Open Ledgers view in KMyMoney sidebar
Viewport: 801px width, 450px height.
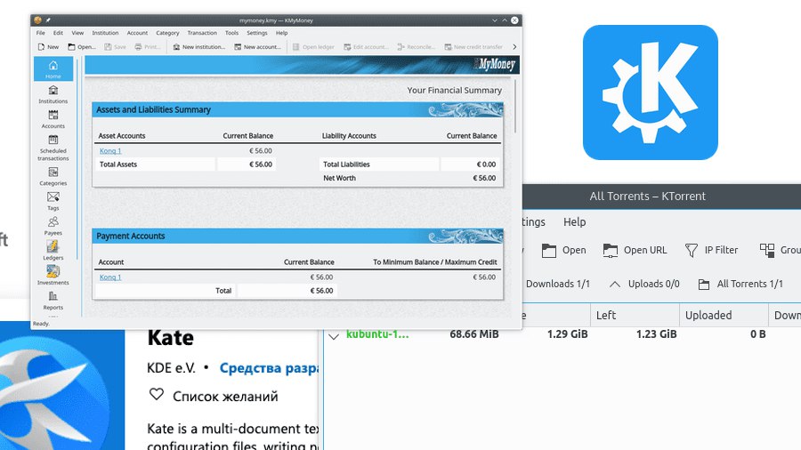point(53,251)
